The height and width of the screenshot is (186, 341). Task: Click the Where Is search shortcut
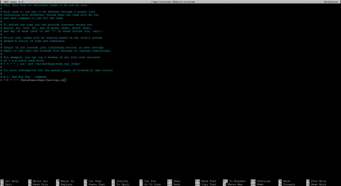click(67, 181)
